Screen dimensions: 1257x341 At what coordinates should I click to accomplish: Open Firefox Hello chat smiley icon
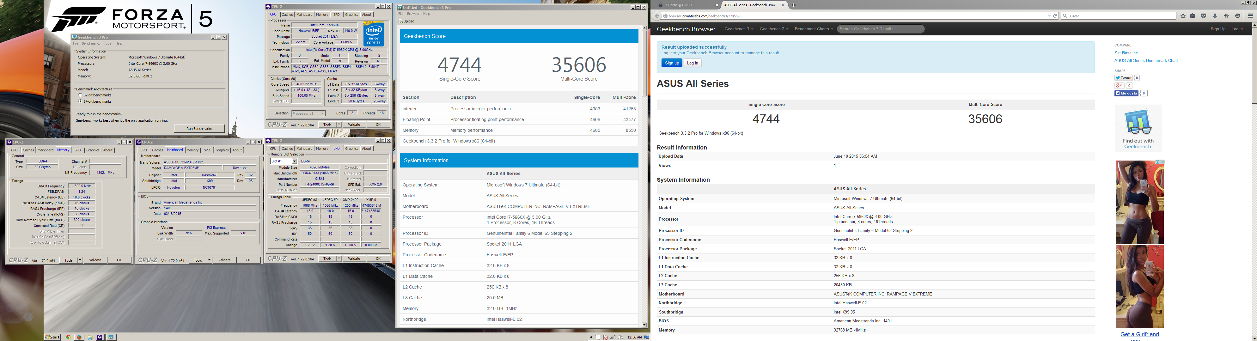point(1237,16)
